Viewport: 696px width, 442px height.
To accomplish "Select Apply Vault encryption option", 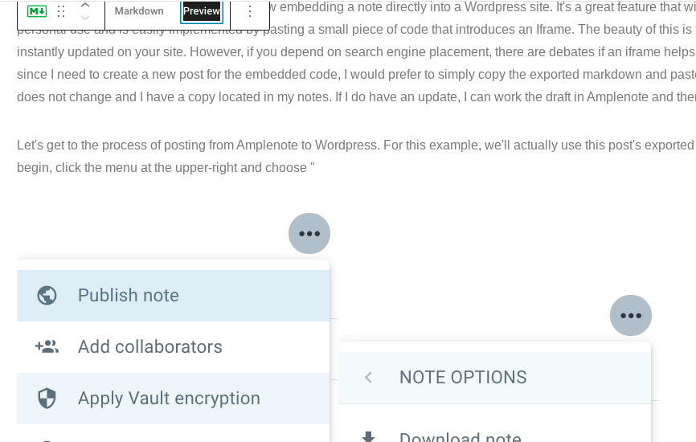I will (169, 399).
